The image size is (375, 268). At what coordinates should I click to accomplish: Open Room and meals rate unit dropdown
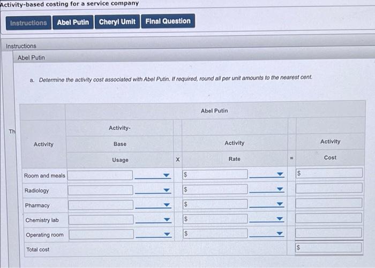[267, 174]
